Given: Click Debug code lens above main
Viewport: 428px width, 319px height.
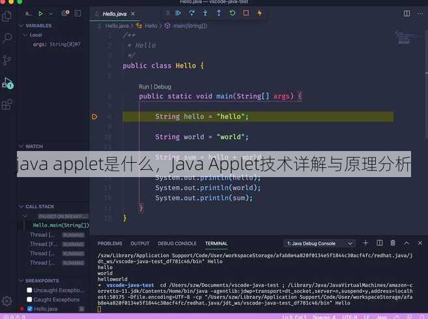Looking at the screenshot, I should point(162,87).
